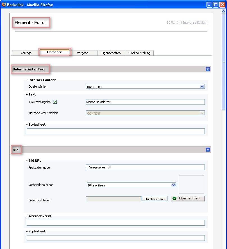The image size is (227, 249).
Task: Click the scrollbar up arrow
Action: click(223, 11)
